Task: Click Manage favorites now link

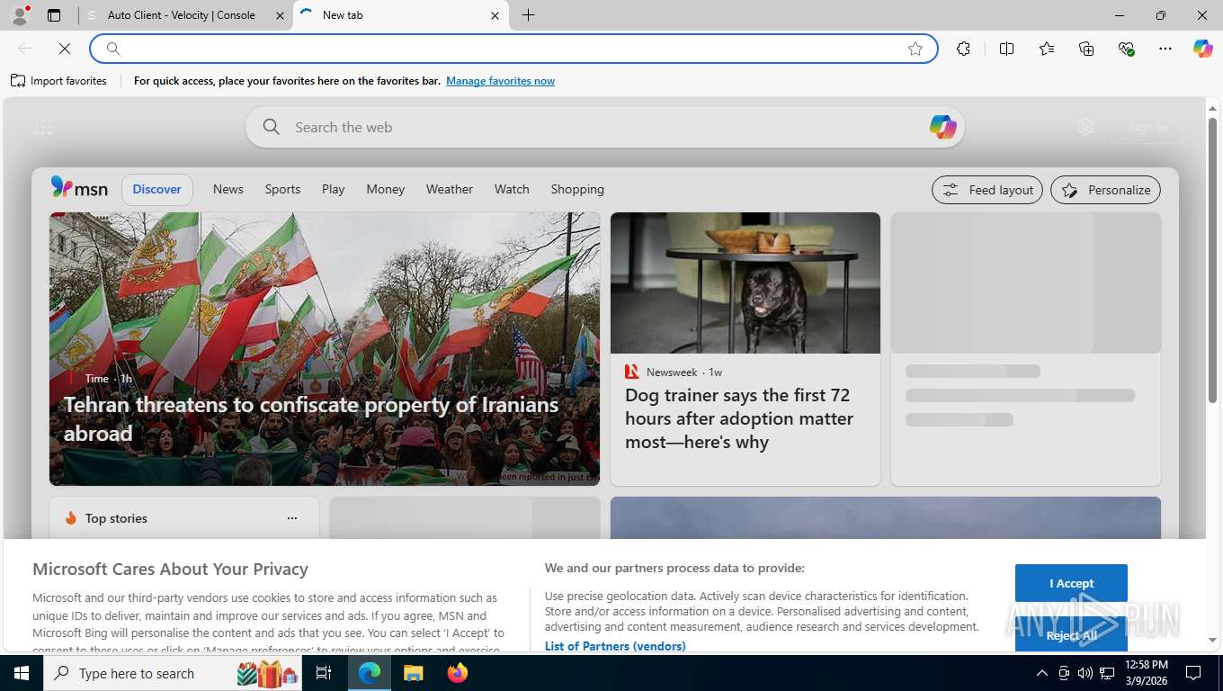Action: pos(500,81)
